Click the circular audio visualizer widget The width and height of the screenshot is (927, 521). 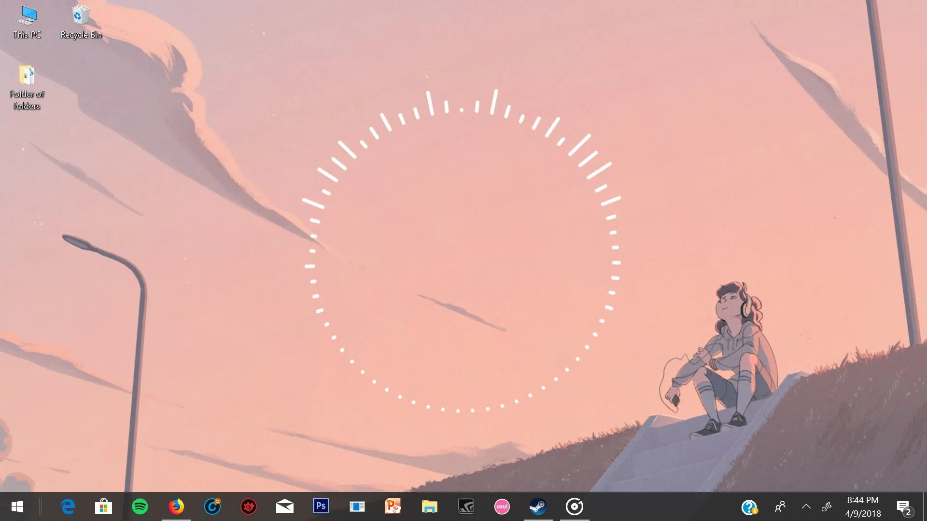[462, 251]
